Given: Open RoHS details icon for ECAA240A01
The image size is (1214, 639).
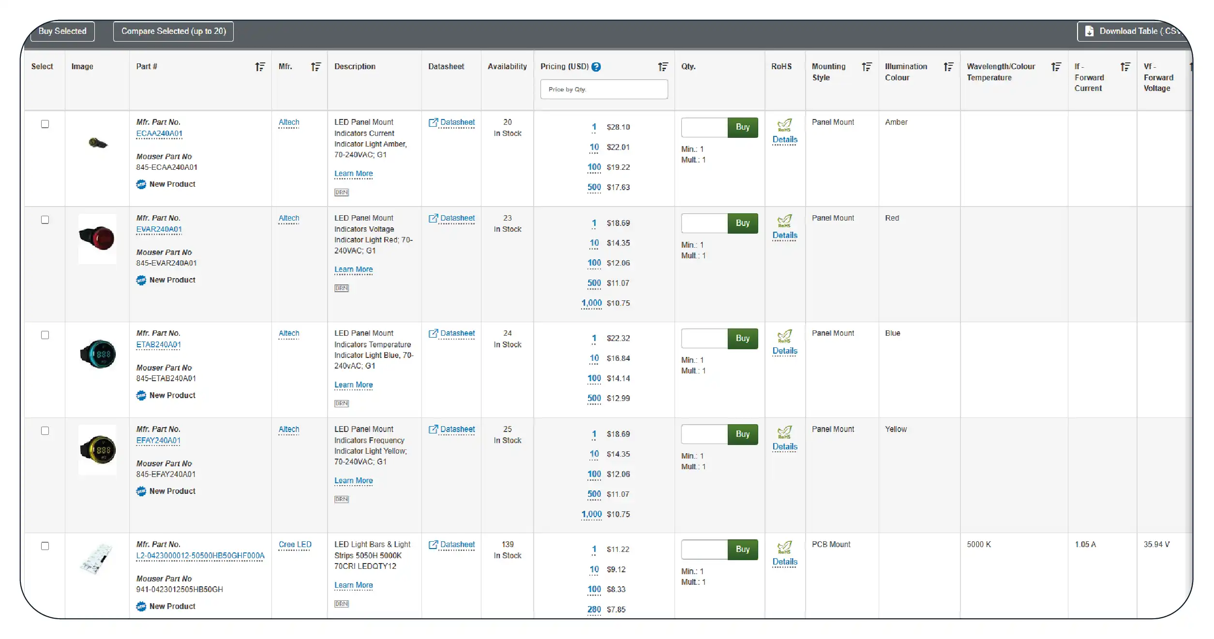Looking at the screenshot, I should (x=784, y=126).
